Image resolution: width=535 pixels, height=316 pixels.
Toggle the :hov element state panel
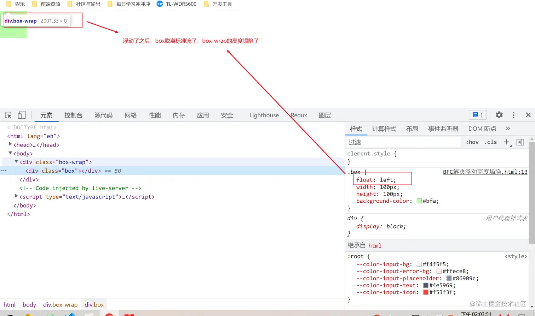coord(472,142)
